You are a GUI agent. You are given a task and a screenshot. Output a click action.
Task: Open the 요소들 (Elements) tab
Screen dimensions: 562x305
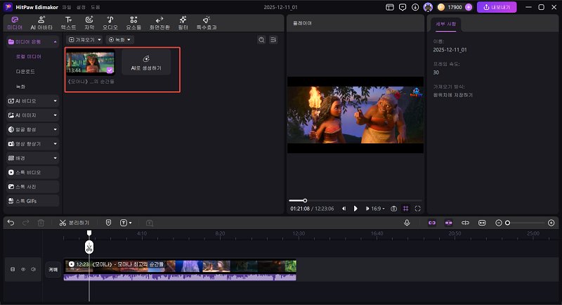[133, 23]
